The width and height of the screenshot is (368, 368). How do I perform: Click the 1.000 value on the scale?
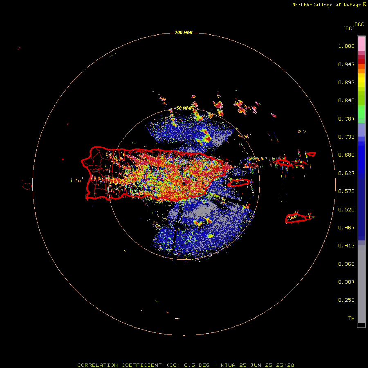[346, 46]
